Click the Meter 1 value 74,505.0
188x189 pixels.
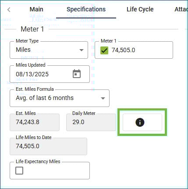124,50
